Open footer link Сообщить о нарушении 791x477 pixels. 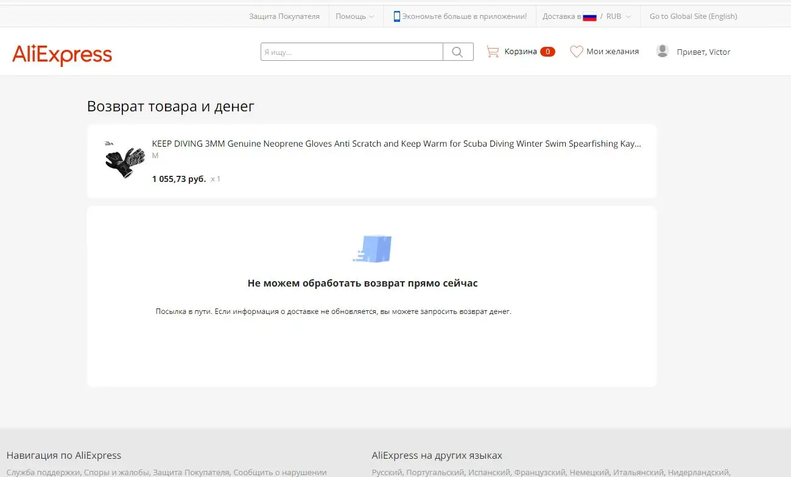tap(280, 472)
